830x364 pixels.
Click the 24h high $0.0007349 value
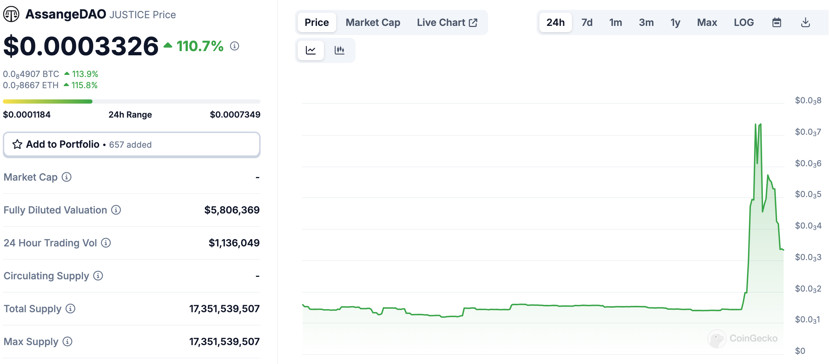pos(235,114)
